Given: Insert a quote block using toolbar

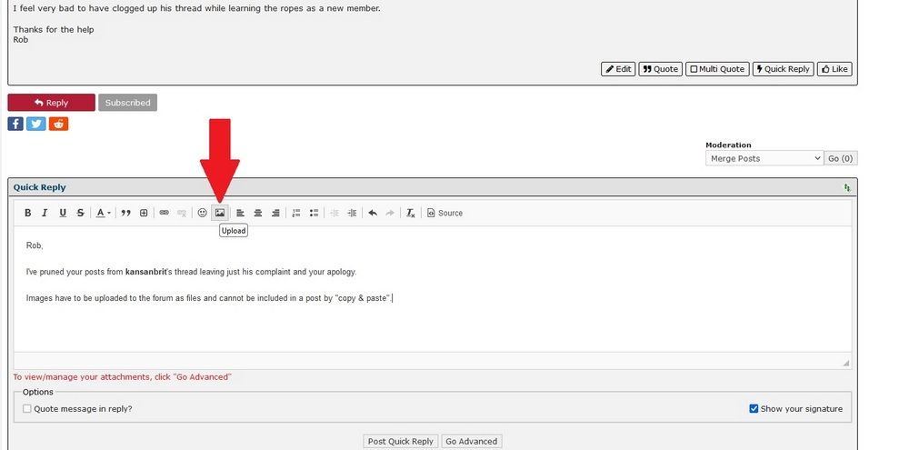Looking at the screenshot, I should click(126, 213).
